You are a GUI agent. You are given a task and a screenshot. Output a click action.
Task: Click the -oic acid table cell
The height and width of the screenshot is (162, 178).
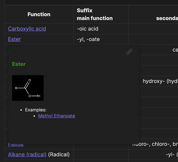click(x=101, y=29)
